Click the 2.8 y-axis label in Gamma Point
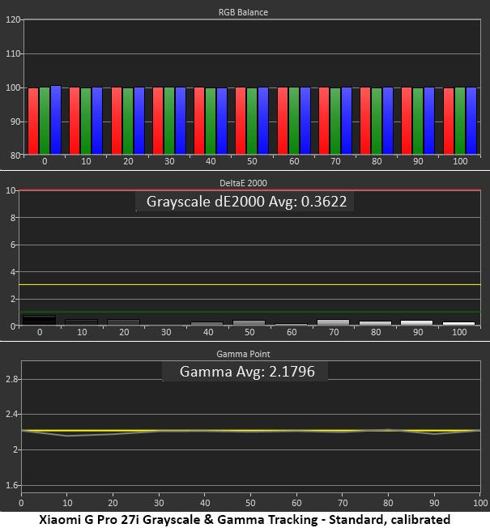The width and height of the screenshot is (490, 528). 12,380
